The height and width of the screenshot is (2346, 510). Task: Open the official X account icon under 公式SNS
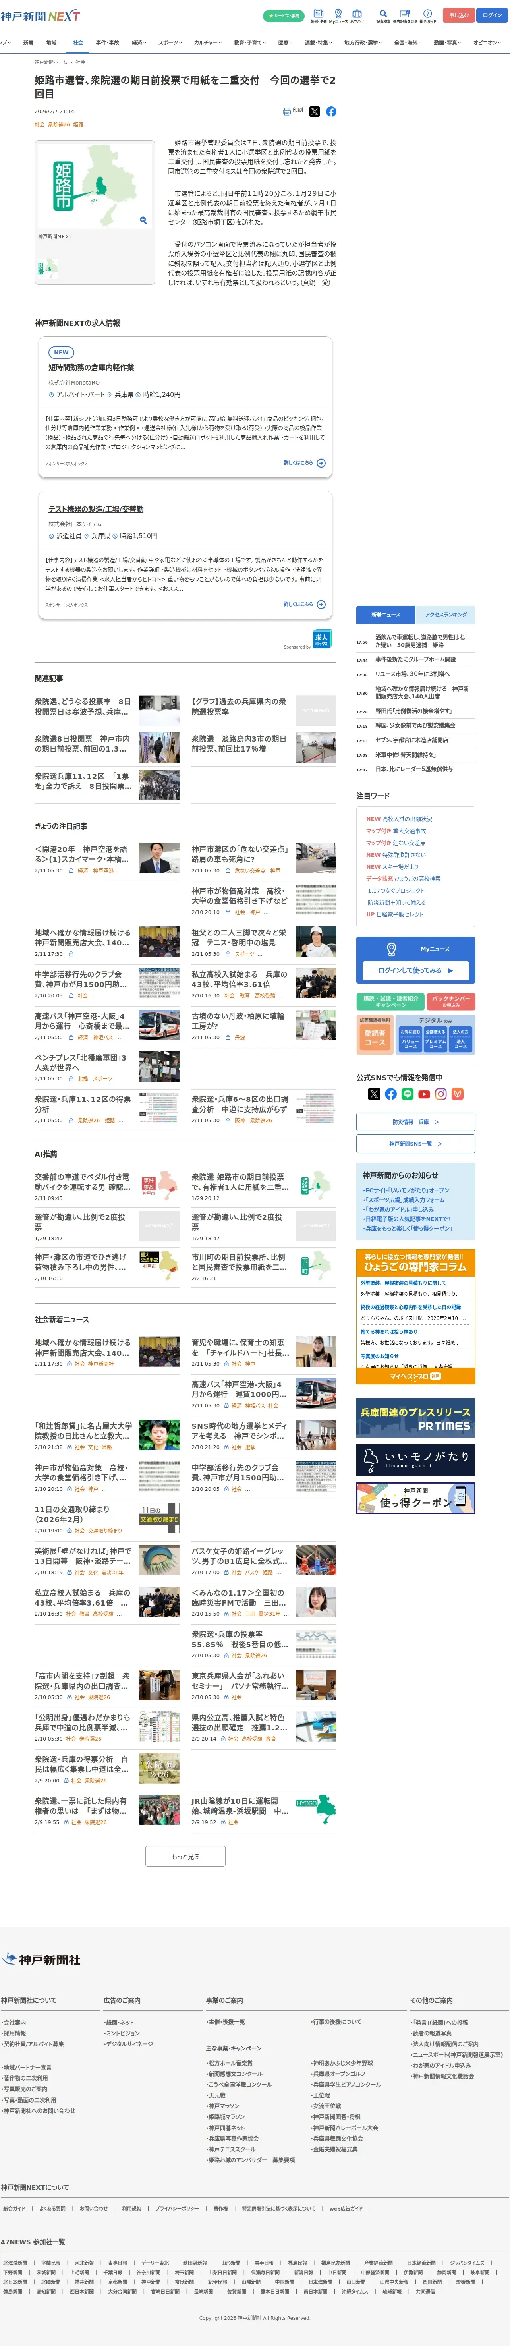point(373,1094)
